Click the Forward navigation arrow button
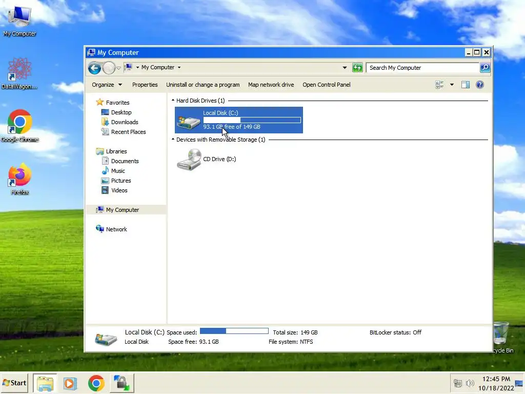This screenshot has width=525, height=394. click(109, 68)
